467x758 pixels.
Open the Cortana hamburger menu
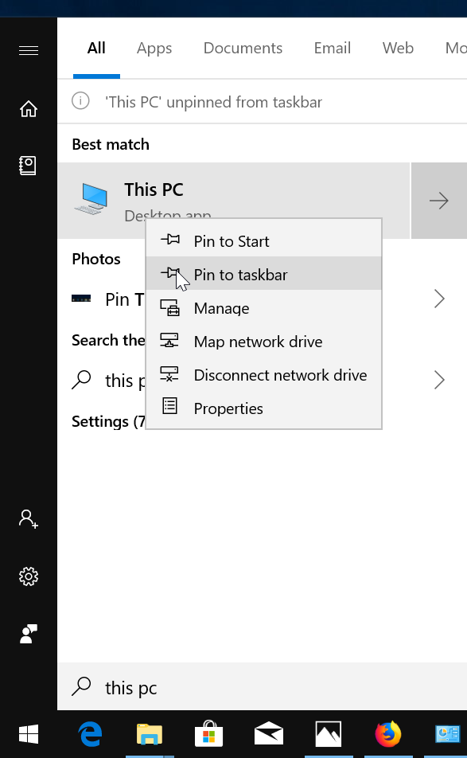tap(29, 49)
